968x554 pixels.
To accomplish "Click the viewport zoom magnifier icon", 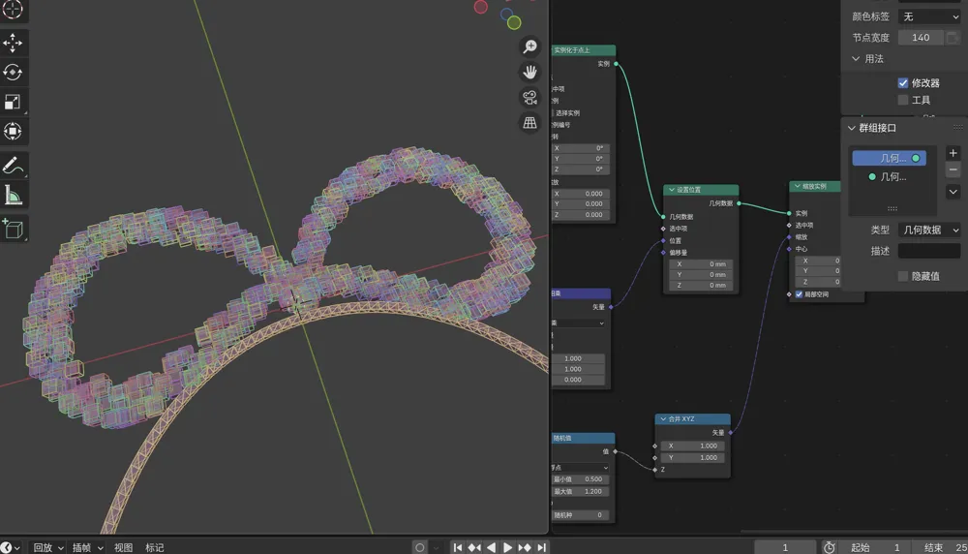I will (x=529, y=46).
